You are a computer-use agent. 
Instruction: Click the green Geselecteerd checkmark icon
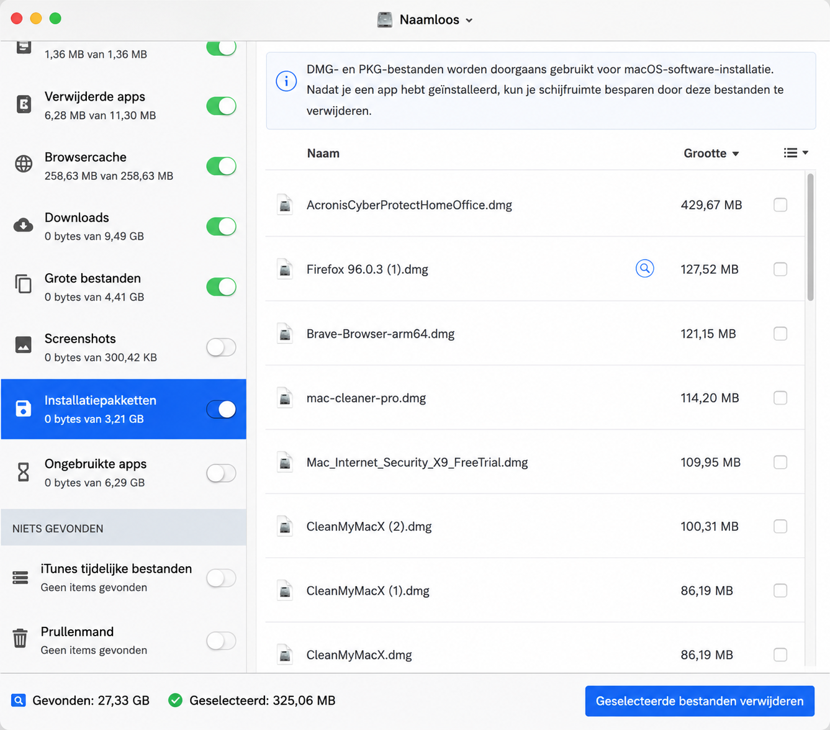tap(176, 701)
